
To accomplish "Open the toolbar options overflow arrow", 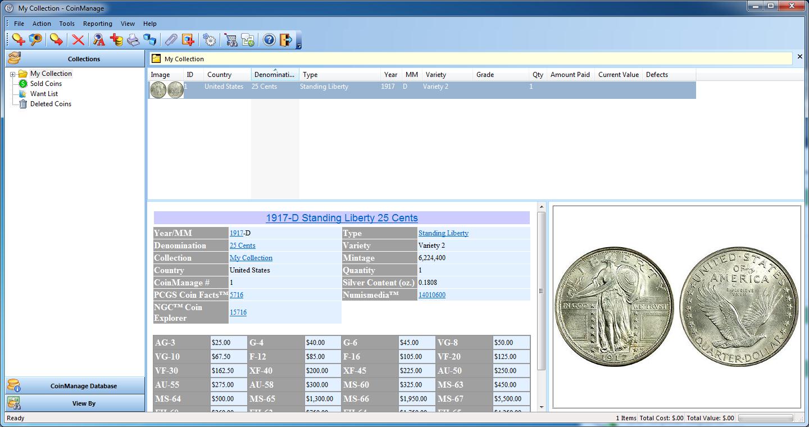I will [x=299, y=46].
